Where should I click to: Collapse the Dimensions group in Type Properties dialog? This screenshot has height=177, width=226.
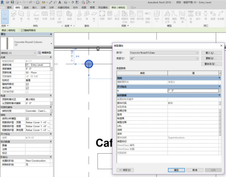[x=219, y=86]
